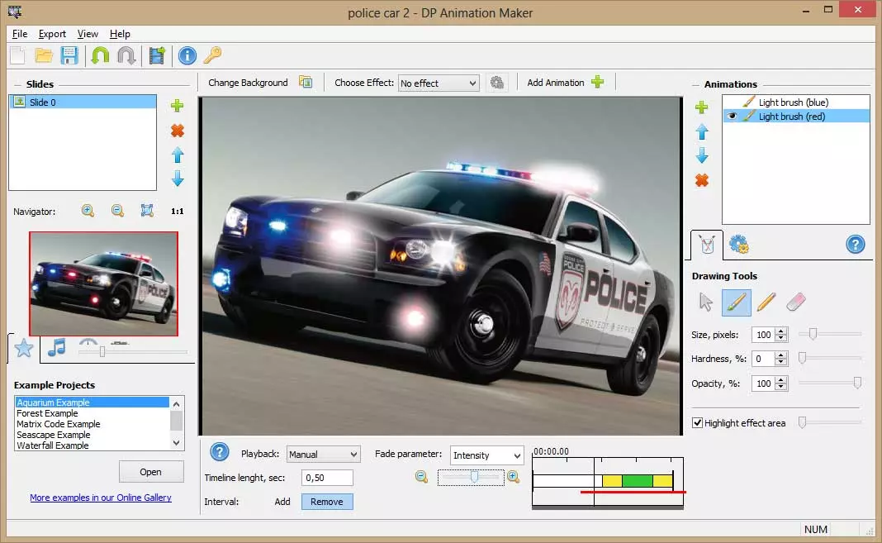Increase Opacity percent spinner value
This screenshot has width=882, height=543.
[x=780, y=380]
